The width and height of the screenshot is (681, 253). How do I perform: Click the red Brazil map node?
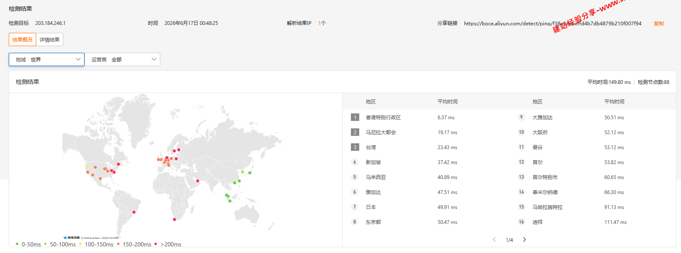coord(134,212)
